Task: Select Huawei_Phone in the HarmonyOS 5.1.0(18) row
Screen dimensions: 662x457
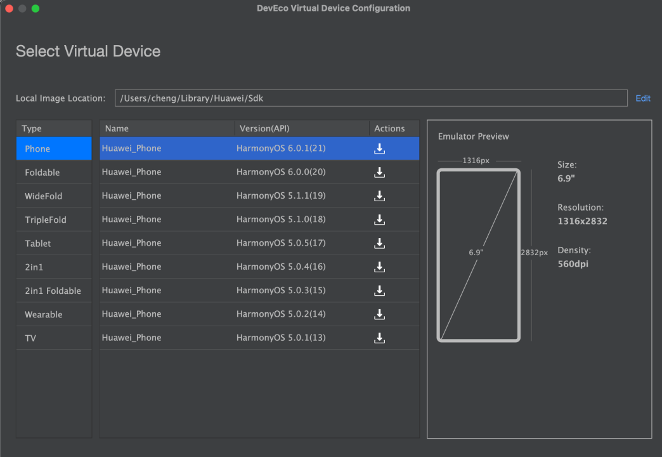Action: 131,220
